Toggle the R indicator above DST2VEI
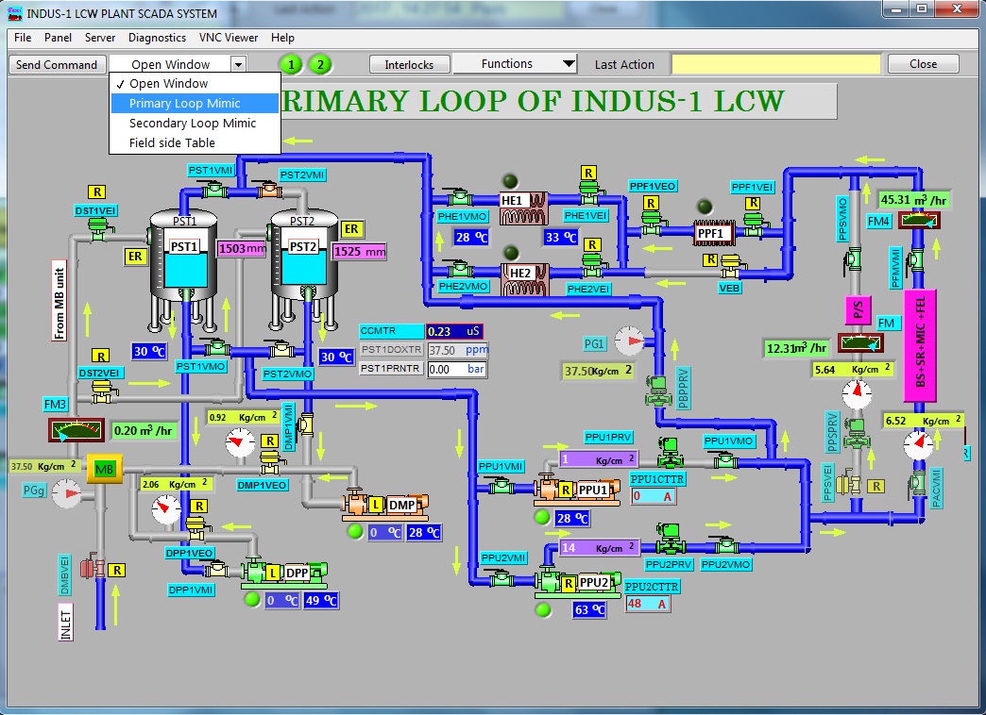The image size is (986, 715). (x=101, y=356)
